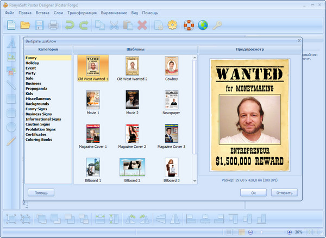Choose the Caution Signs category
The width and height of the screenshot is (326, 238).
click(40, 124)
